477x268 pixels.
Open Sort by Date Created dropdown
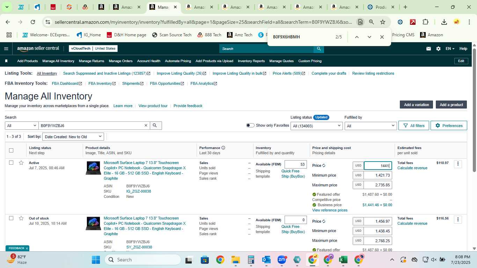coord(73,137)
